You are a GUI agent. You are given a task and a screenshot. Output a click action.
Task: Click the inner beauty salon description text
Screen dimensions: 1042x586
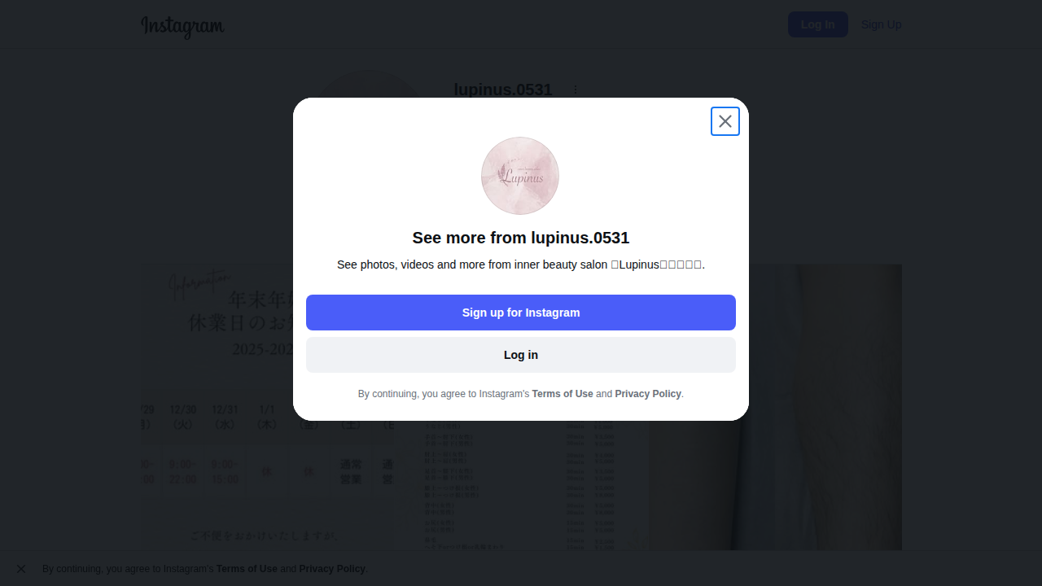click(521, 265)
